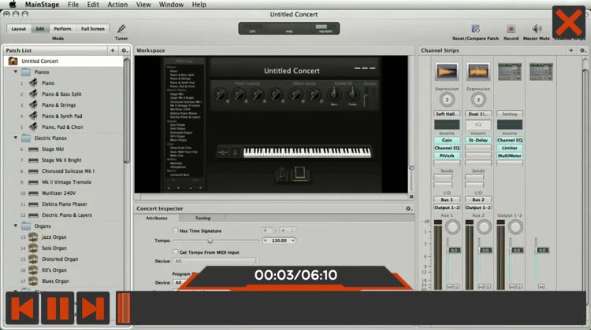Open the Window menu
The image size is (591, 330).
pos(171,5)
